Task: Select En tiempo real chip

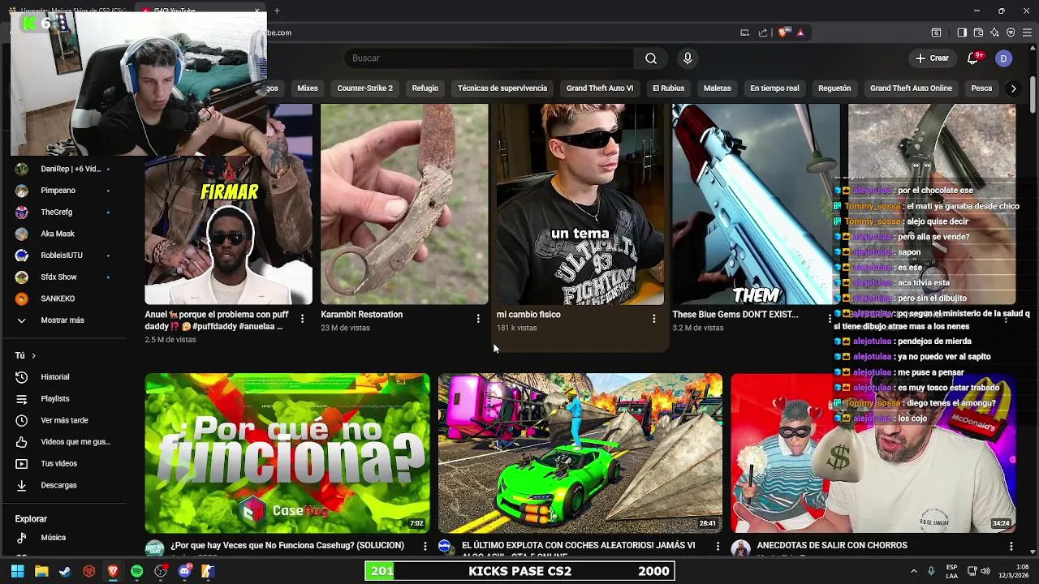Action: tap(774, 88)
